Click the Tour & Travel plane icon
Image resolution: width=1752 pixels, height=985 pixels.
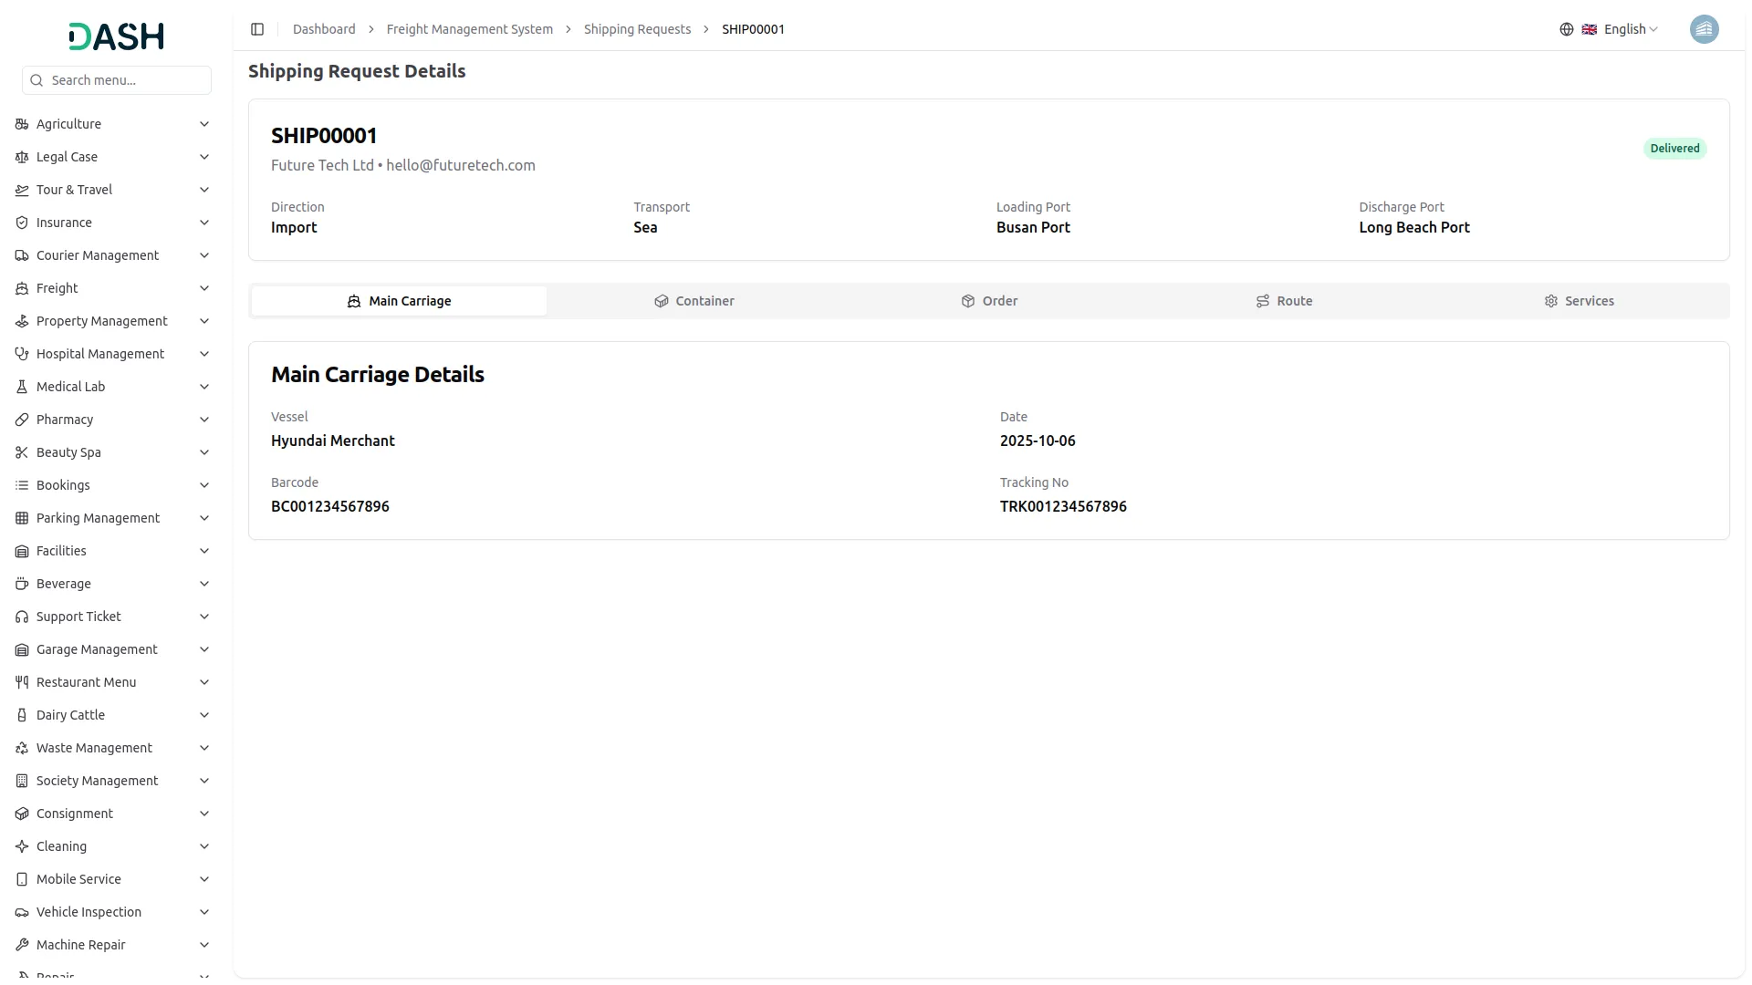click(x=22, y=190)
